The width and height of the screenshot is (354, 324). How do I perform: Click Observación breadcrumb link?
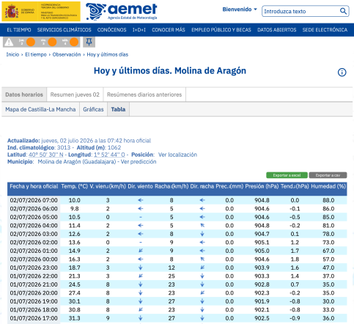pyautogui.click(x=67, y=54)
